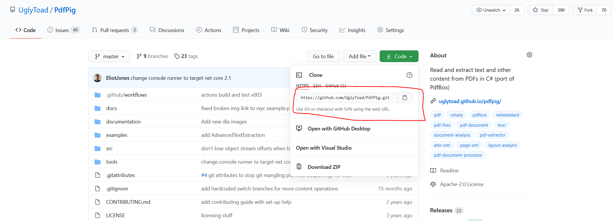Open issue #4 link in .gitattributes row
Screen dimensions: 613x221
[x=204, y=175]
